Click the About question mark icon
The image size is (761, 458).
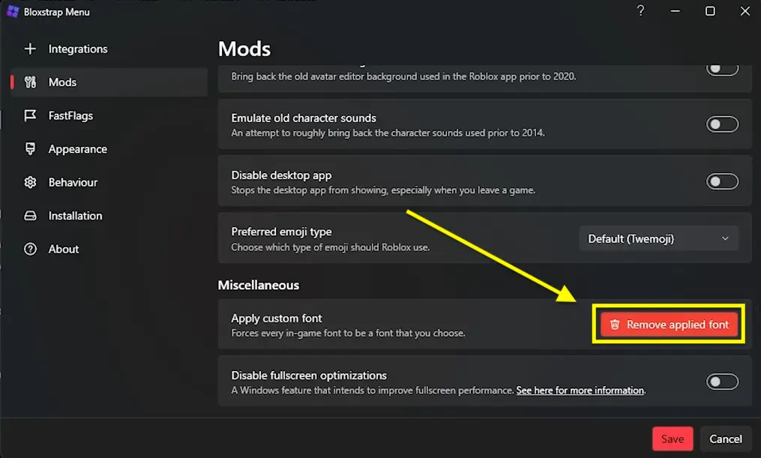tap(30, 250)
